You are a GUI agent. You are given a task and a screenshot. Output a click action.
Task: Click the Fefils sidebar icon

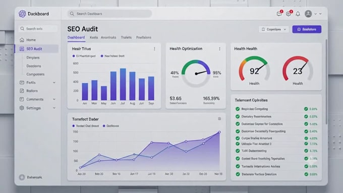(x=22, y=83)
